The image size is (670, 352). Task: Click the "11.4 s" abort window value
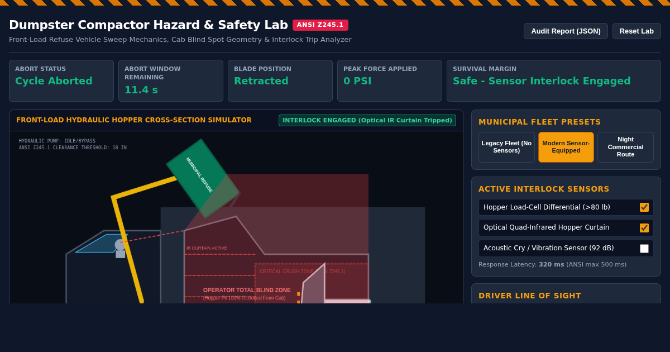[x=141, y=90]
